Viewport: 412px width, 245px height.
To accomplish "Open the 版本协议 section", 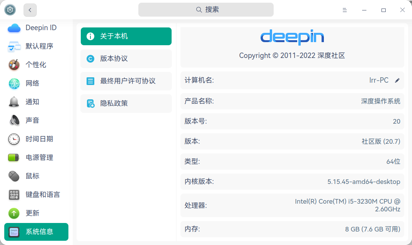I will tap(126, 59).
